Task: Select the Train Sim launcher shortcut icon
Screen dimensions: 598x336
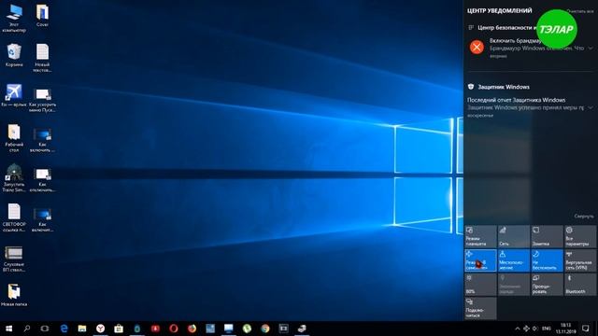Action: 14,177
